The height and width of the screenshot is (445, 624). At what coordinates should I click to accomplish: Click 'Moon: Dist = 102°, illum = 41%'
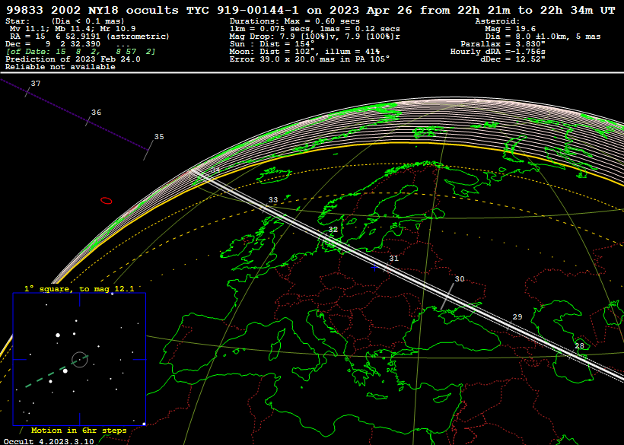pos(304,51)
